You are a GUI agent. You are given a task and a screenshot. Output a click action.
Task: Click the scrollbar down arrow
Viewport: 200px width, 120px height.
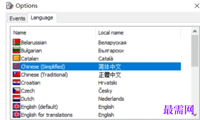[x=195, y=115]
